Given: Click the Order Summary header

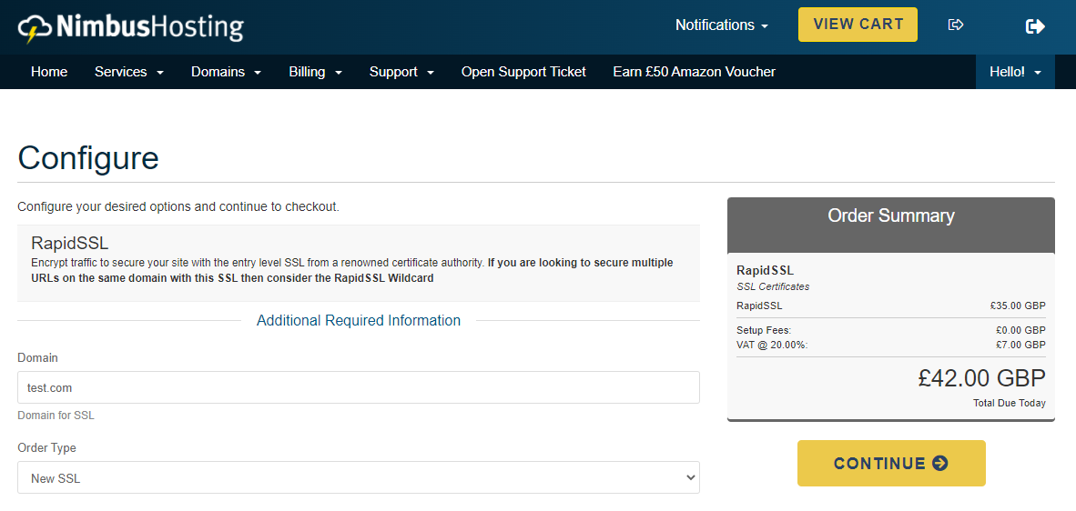Looking at the screenshot, I should tap(890, 215).
